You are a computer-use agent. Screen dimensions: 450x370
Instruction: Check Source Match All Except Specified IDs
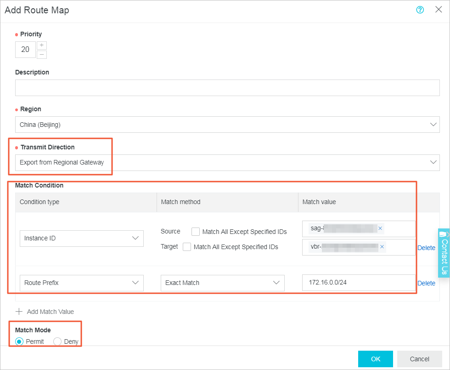pyautogui.click(x=196, y=232)
